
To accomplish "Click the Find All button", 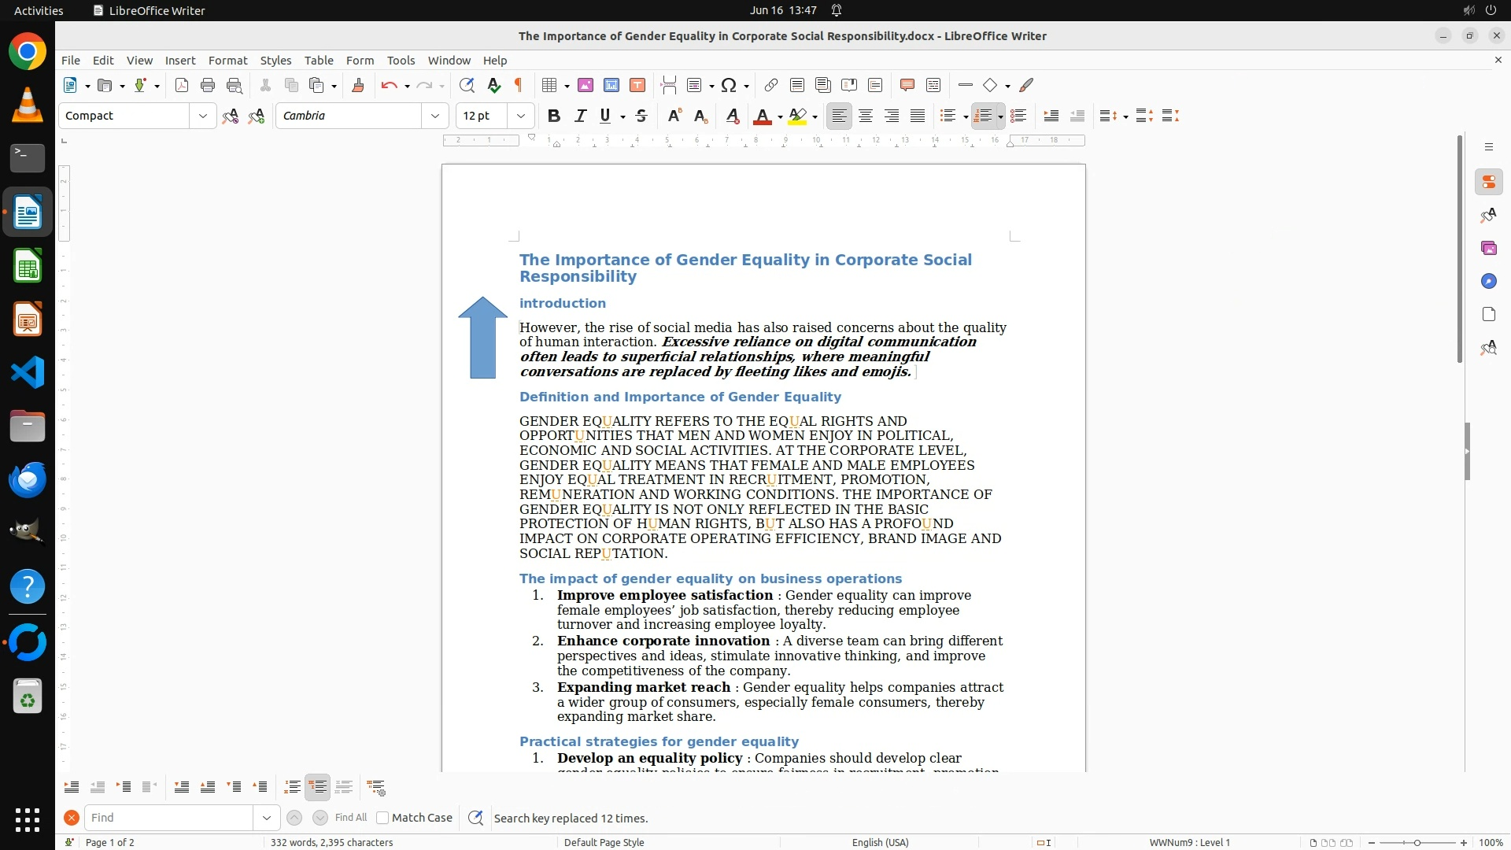I will pyautogui.click(x=350, y=818).
